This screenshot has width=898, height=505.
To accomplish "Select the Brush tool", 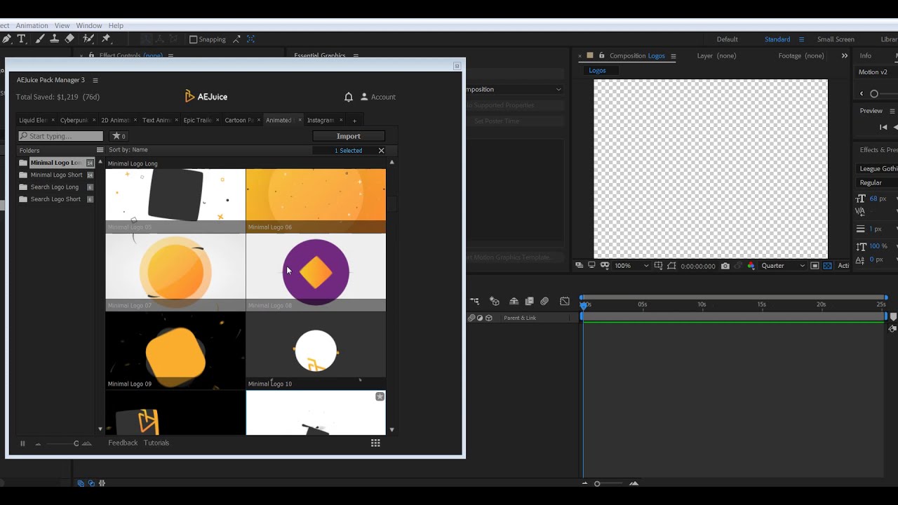I will point(39,39).
